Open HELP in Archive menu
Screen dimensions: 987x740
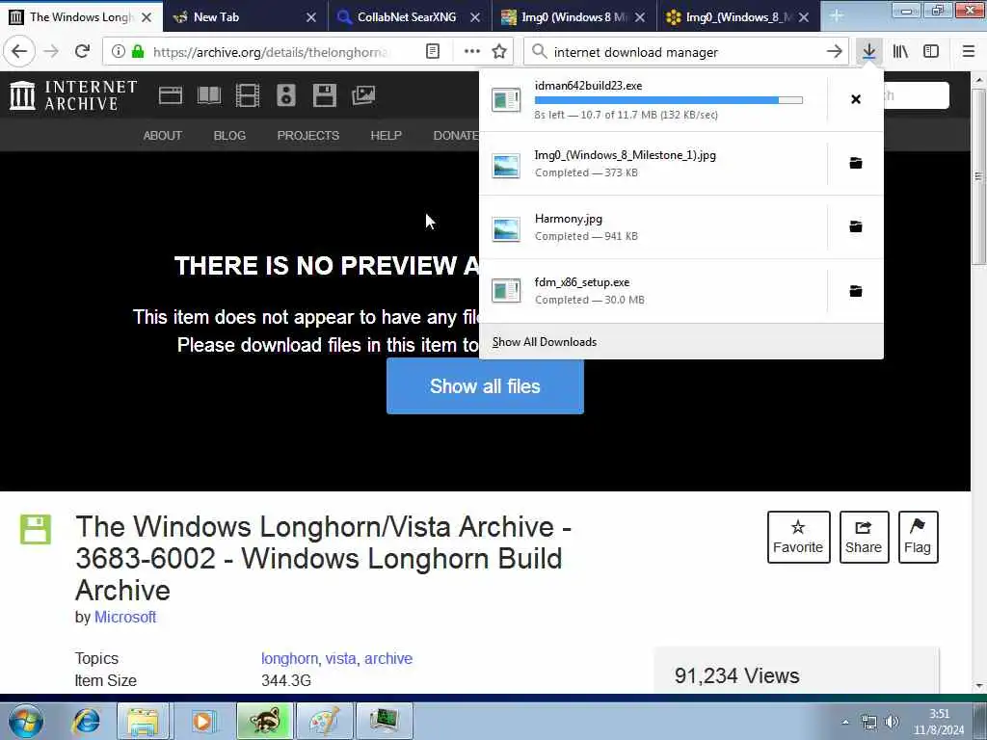click(x=386, y=135)
